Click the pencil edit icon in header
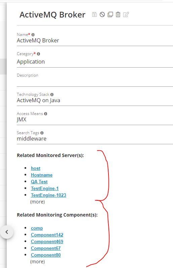The image size is (173, 268). 126,14
